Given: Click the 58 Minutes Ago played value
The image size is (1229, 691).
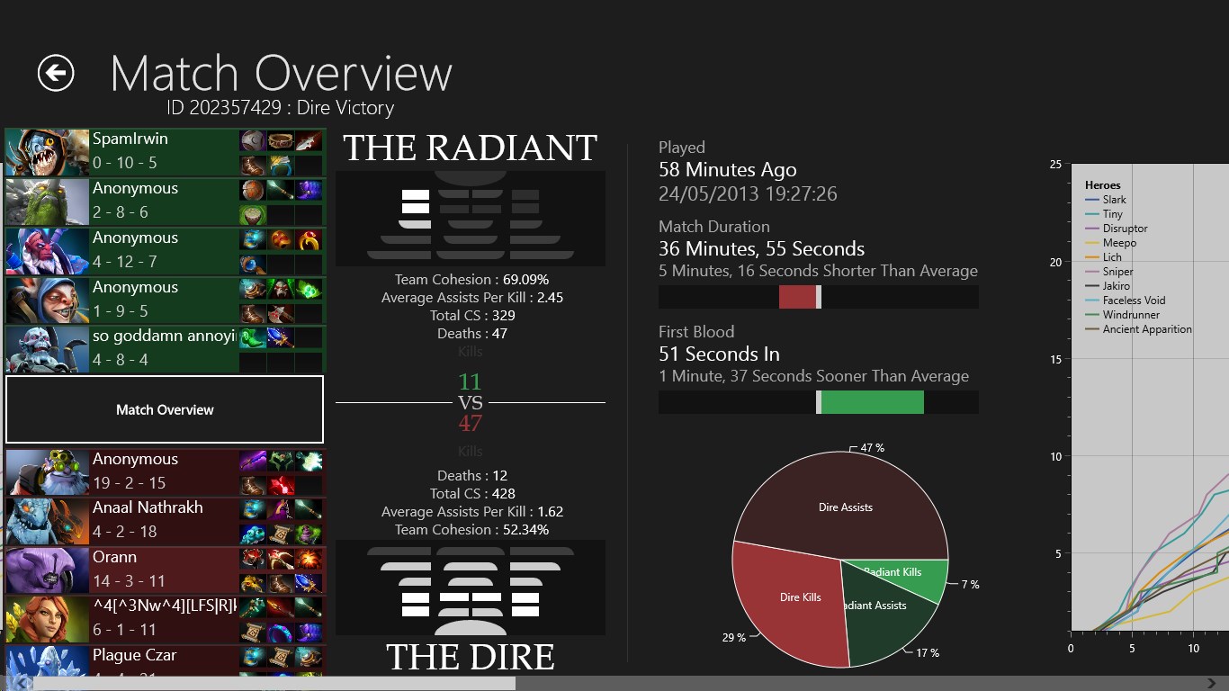Looking at the screenshot, I should pos(728,169).
